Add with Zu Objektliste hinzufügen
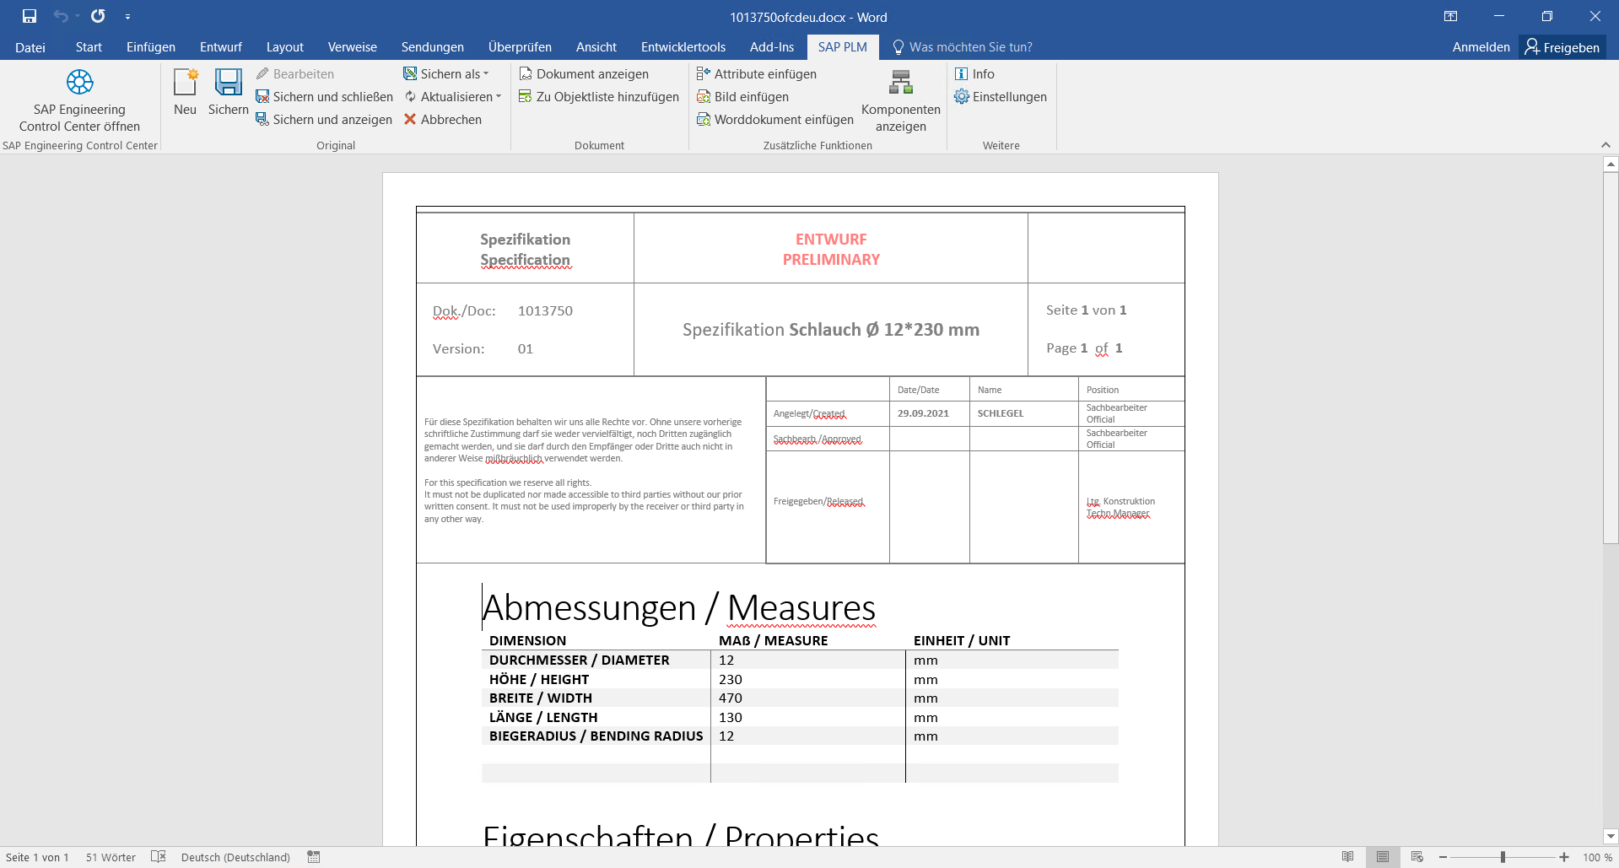 pos(599,97)
